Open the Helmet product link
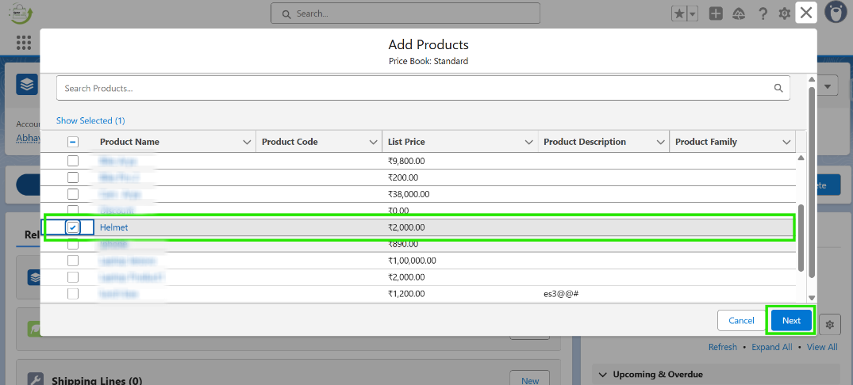Viewport: 853px width, 385px height. (113, 227)
